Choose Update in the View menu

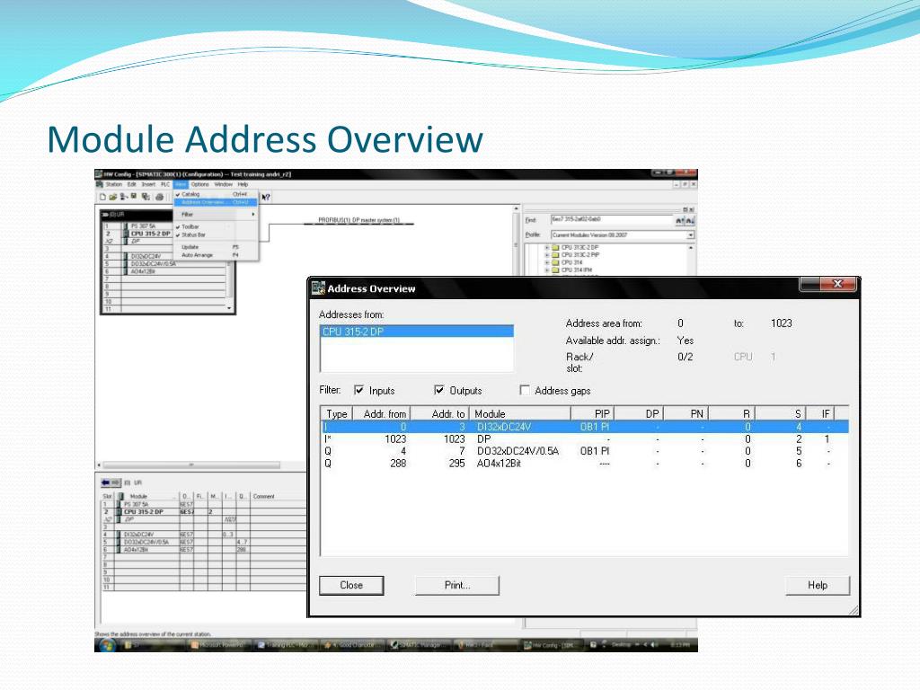[216, 247]
